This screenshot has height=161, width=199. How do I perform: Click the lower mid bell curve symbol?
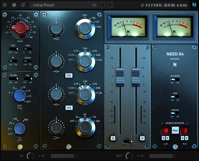(56, 104)
